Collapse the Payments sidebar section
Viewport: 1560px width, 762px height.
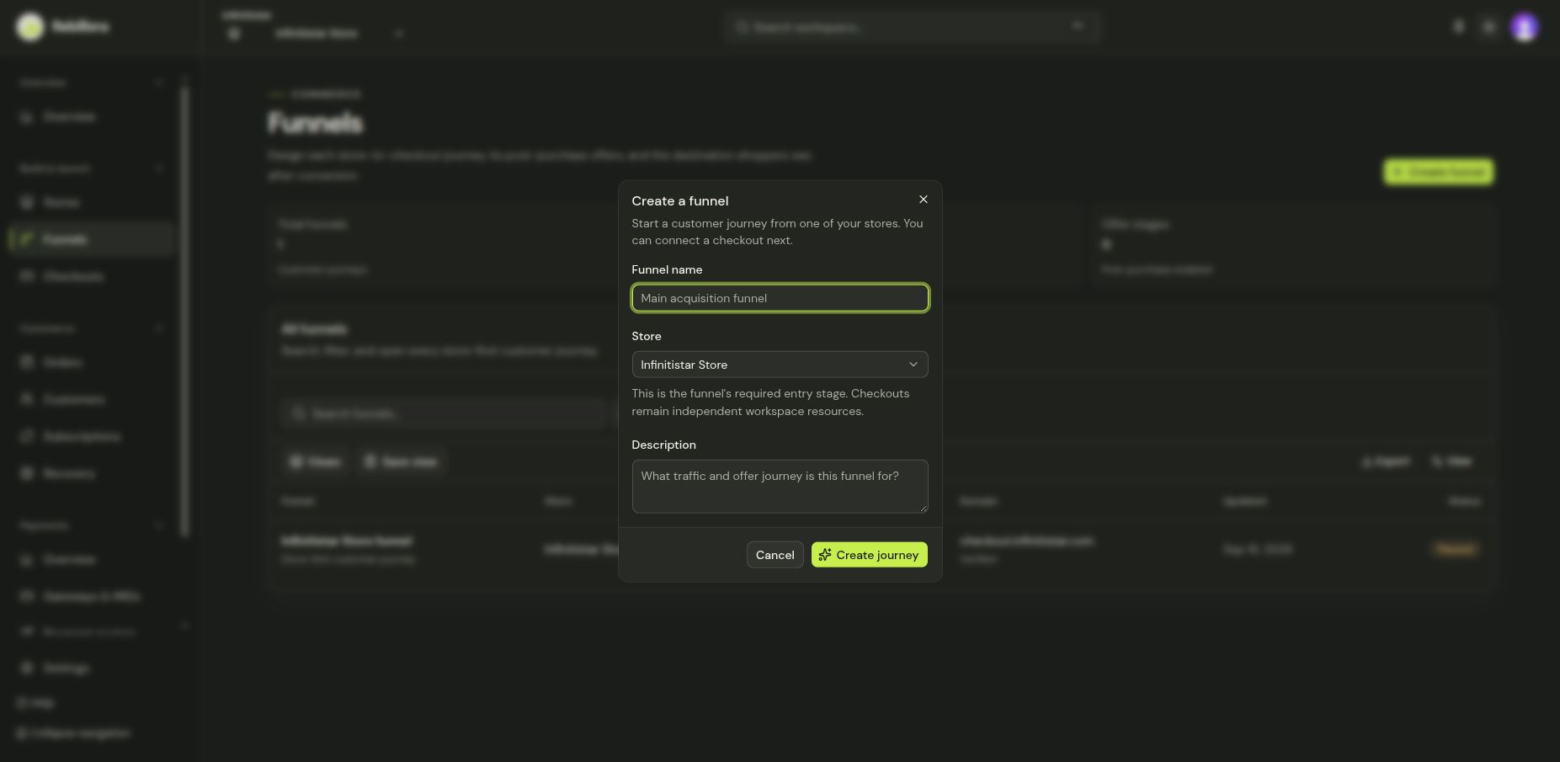coord(159,525)
